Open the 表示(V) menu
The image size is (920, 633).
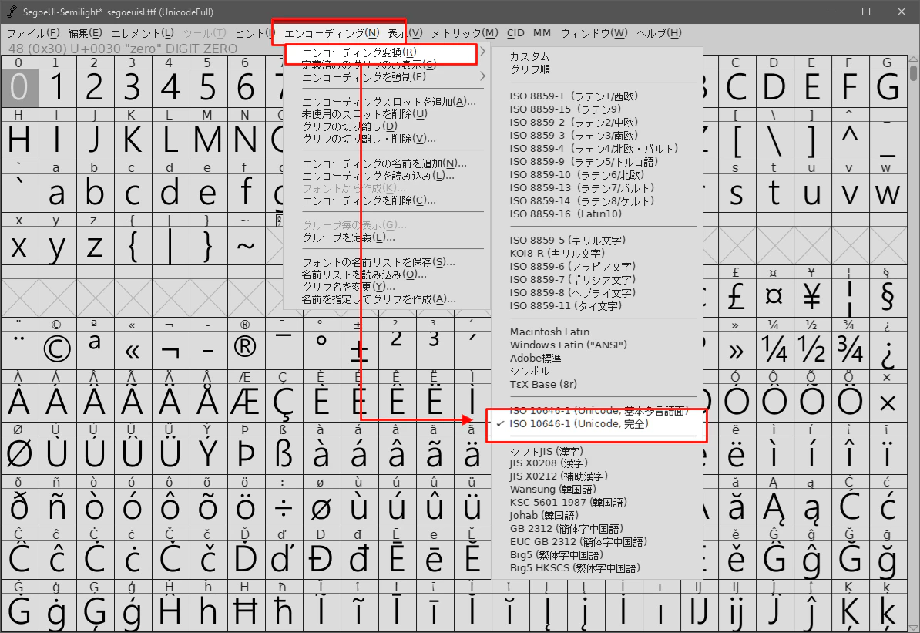click(405, 33)
